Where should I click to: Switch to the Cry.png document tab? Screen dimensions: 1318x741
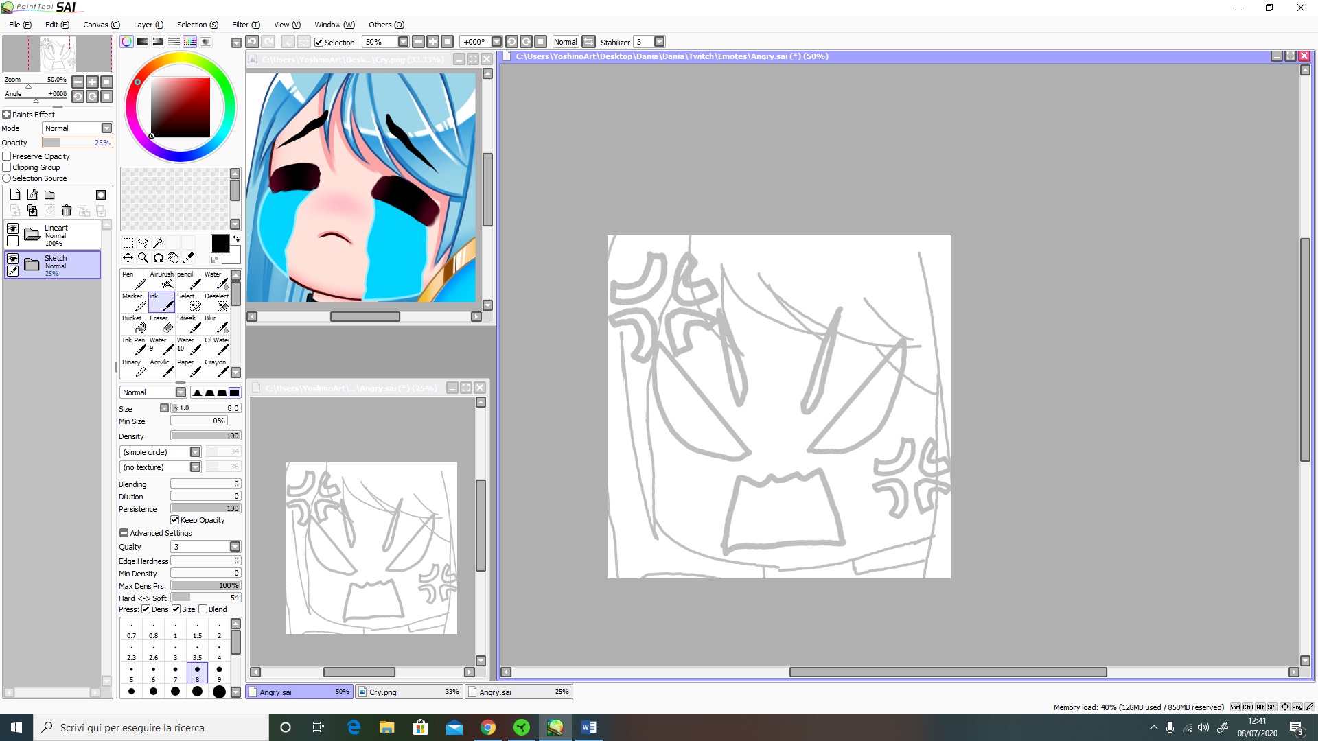[410, 692]
